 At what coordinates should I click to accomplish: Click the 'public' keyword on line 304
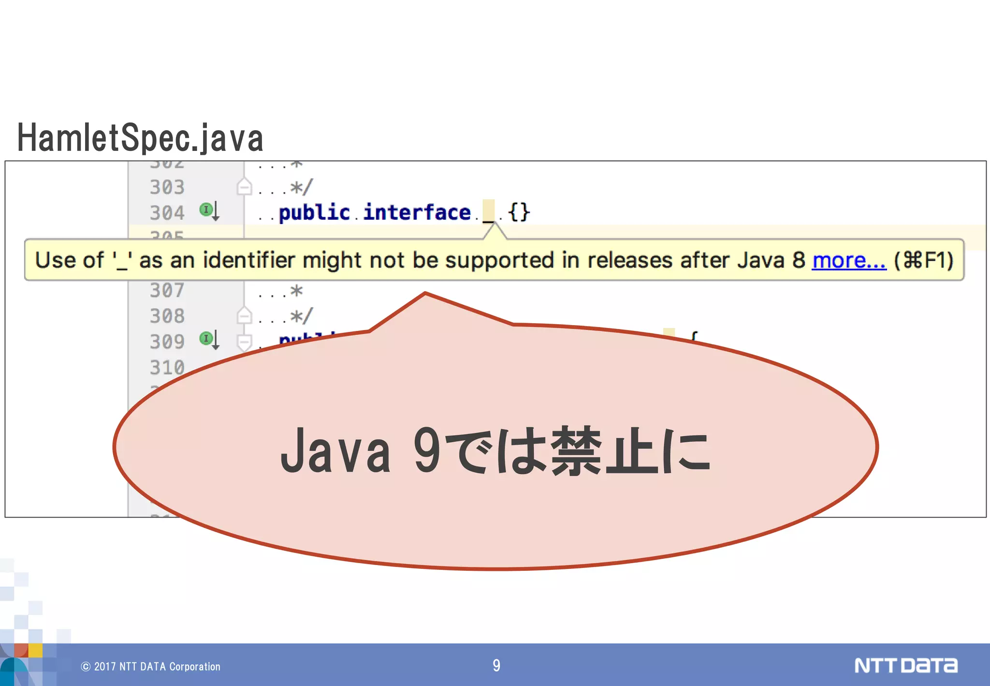[x=314, y=212]
